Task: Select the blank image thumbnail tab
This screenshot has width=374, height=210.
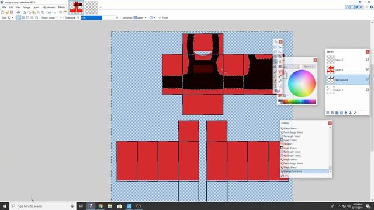Action: pyautogui.click(x=92, y=8)
